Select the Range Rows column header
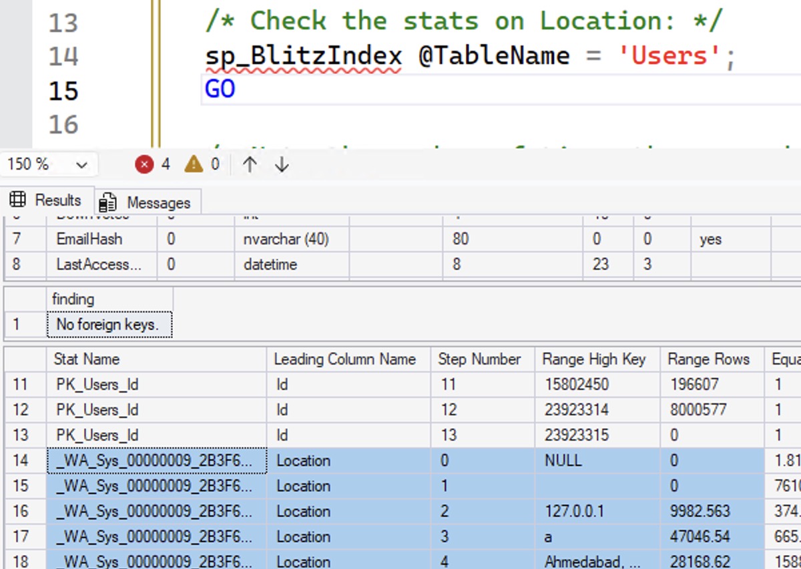The width and height of the screenshot is (801, 569). pyautogui.click(x=708, y=359)
